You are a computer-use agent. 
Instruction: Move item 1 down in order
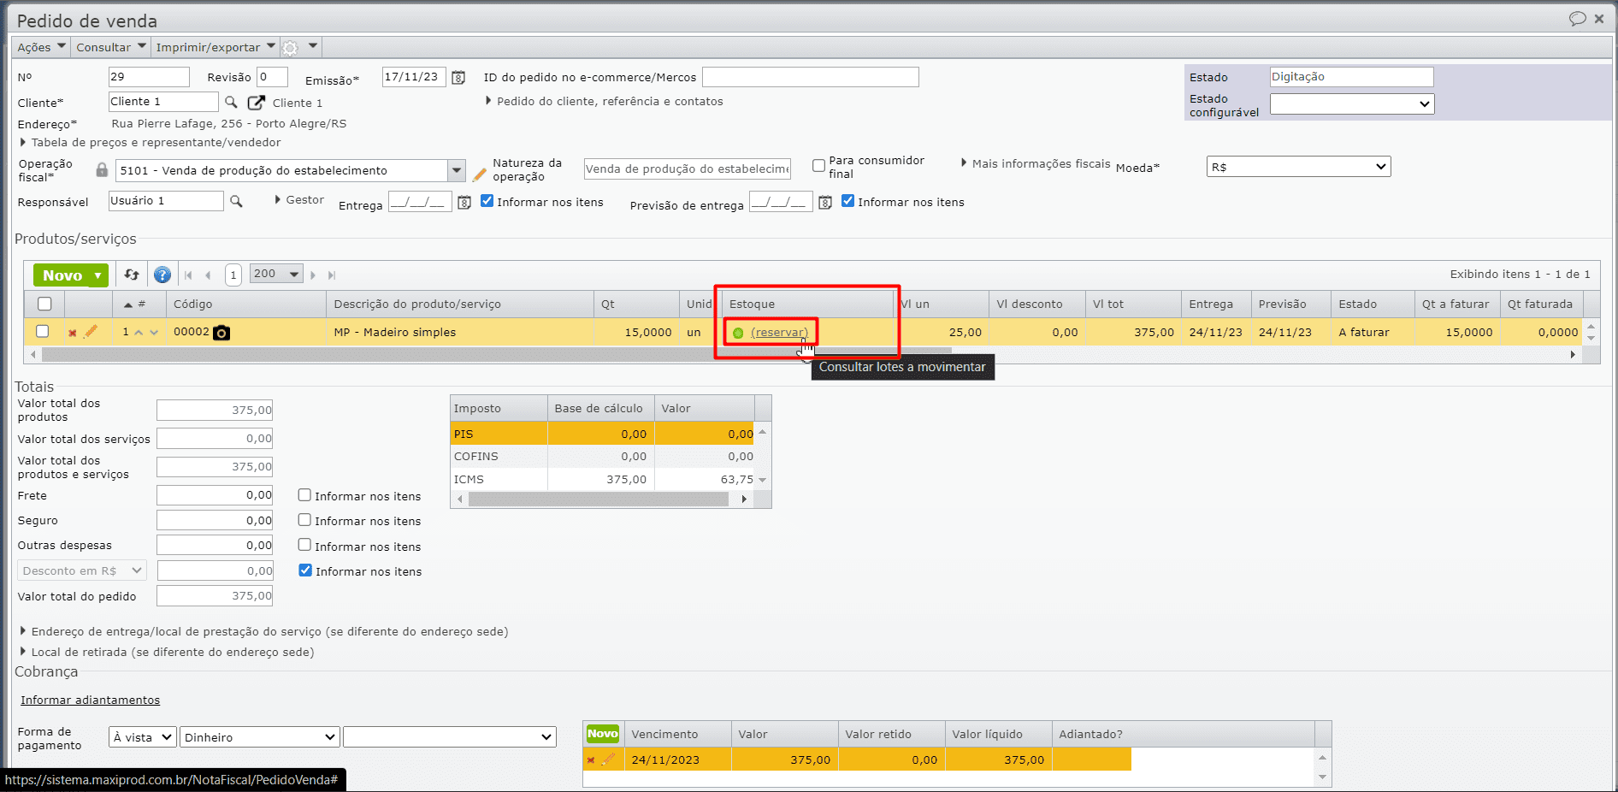pos(154,333)
